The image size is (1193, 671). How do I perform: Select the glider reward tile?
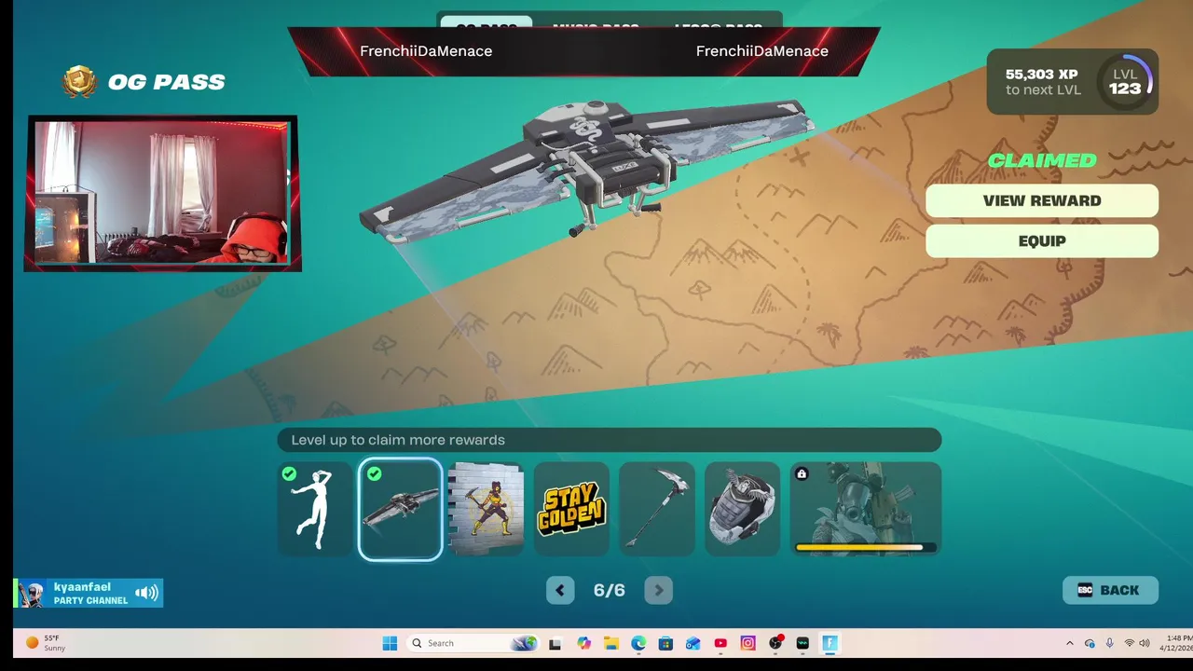[400, 509]
